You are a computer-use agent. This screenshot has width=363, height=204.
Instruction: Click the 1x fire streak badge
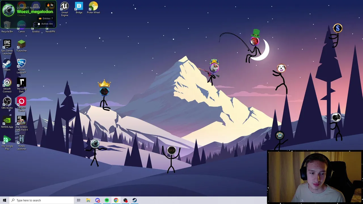coord(50,5)
